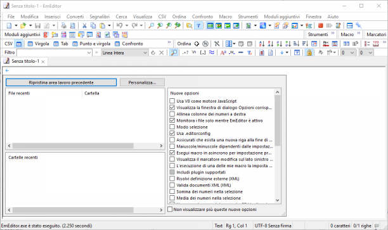Open the New file dropdown arrow
The height and width of the screenshot is (230, 388).
coord(16,25)
